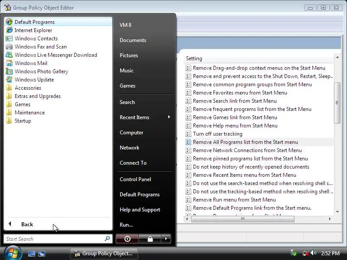This screenshot has width=347, height=260.
Task: Click Connect To in Start menu
Action: (x=133, y=163)
